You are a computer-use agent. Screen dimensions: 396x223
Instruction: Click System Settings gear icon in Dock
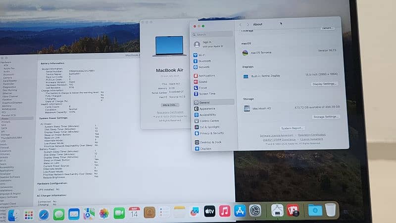pyautogui.click(x=255, y=210)
